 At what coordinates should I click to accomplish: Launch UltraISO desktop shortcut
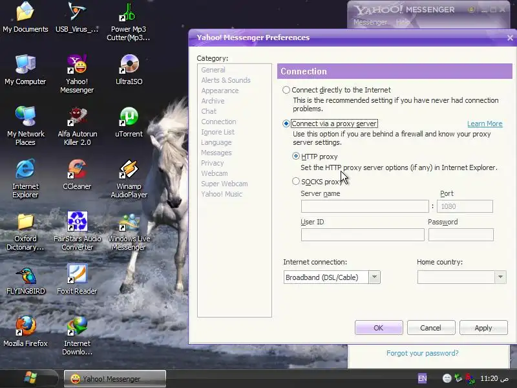(x=129, y=70)
